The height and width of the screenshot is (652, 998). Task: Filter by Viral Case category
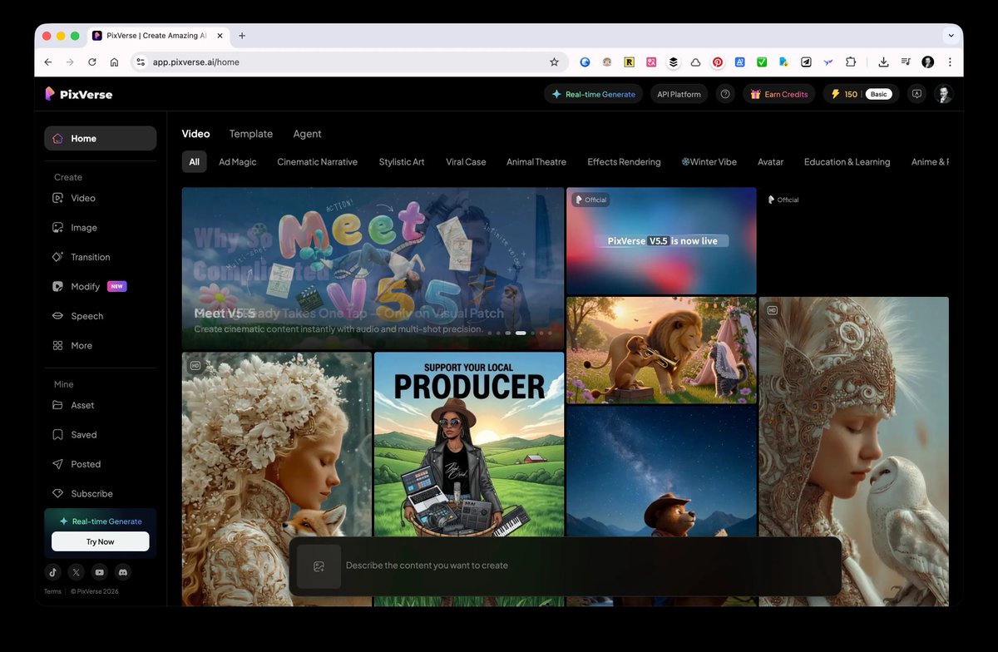(x=466, y=162)
